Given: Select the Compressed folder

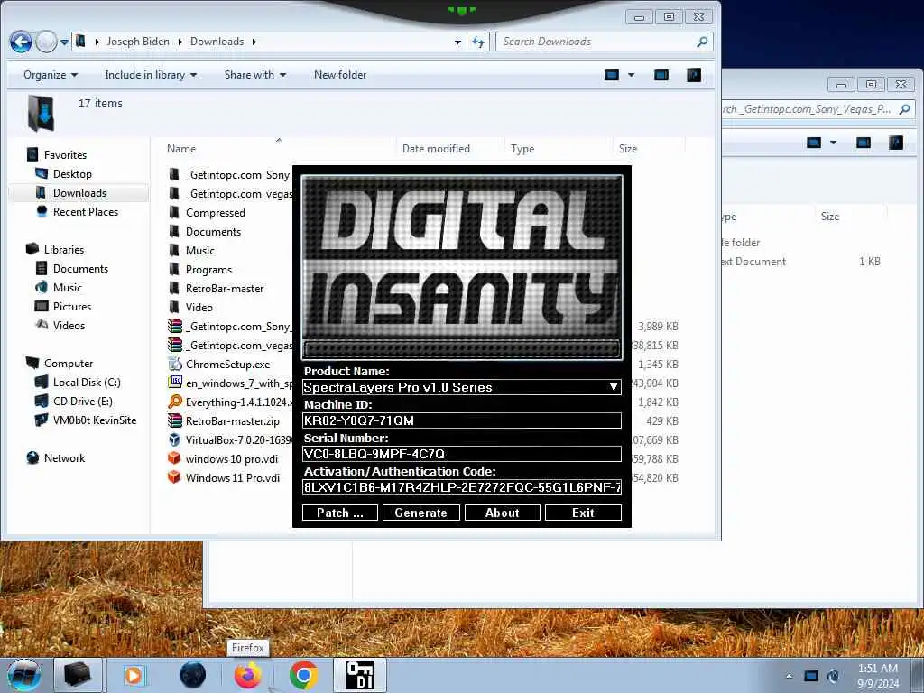Looking at the screenshot, I should pyautogui.click(x=215, y=213).
